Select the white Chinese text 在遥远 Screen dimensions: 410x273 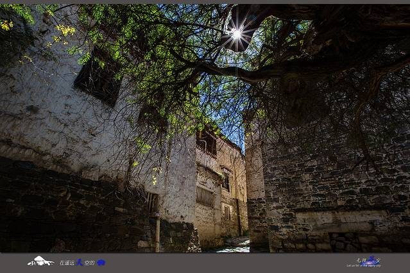(67, 263)
